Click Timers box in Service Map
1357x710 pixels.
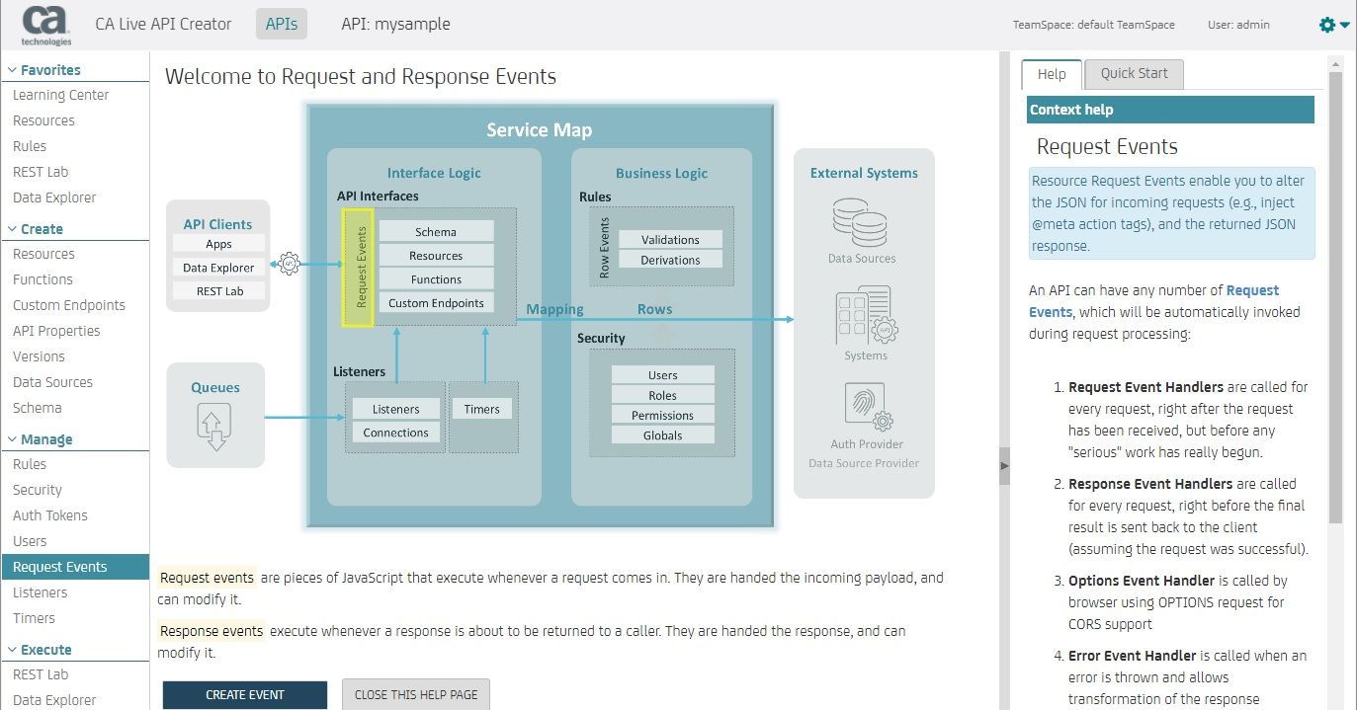481,409
